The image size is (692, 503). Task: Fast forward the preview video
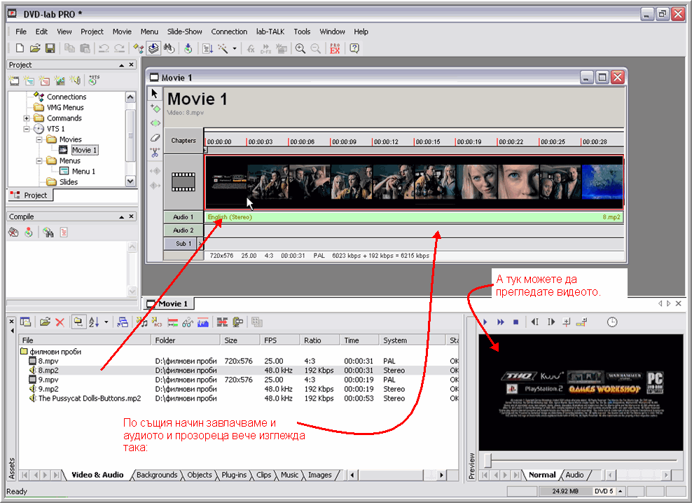click(x=501, y=322)
